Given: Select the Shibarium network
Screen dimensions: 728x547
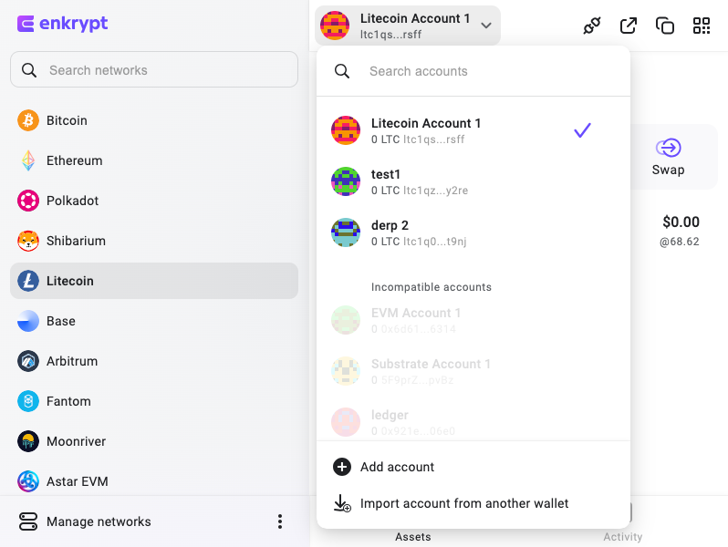Looking at the screenshot, I should 154,241.
